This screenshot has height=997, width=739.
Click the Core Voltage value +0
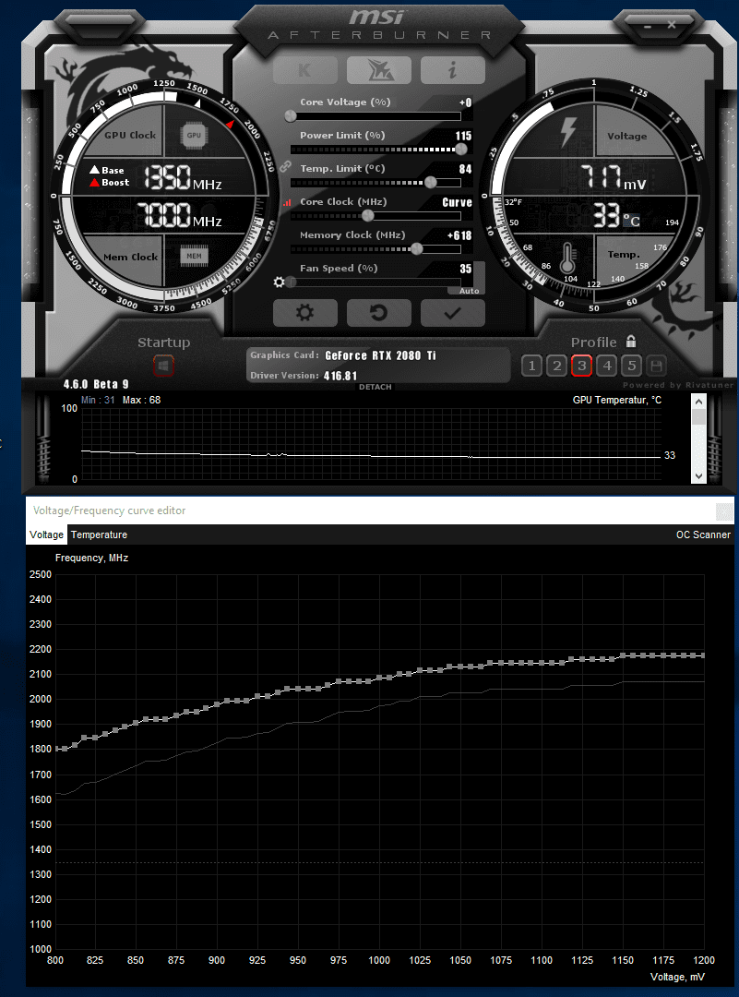pyautogui.click(x=465, y=102)
